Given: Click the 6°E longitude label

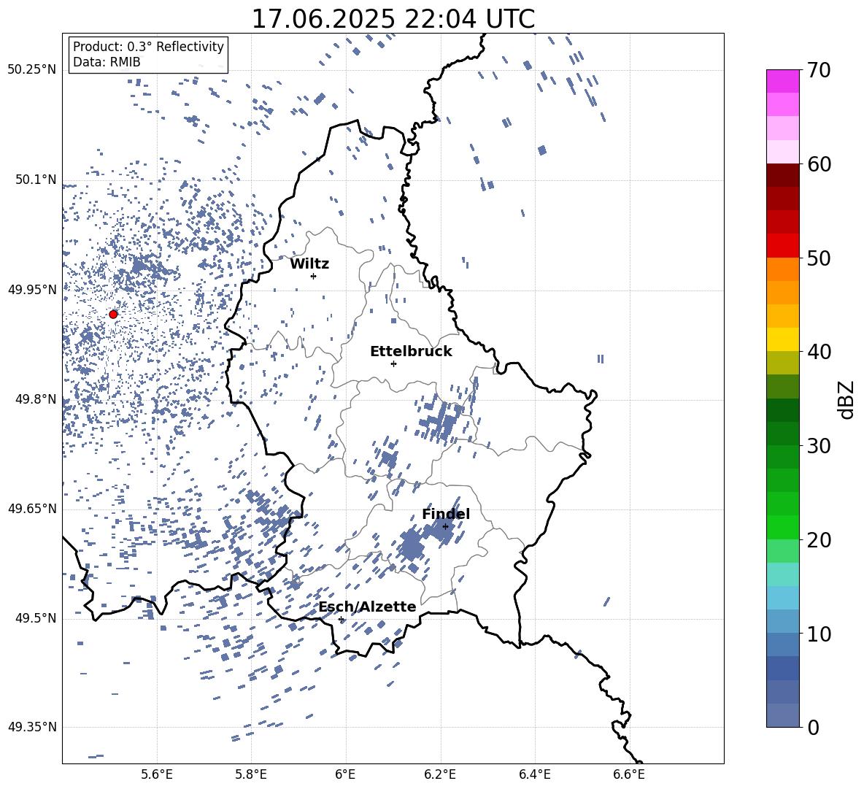Looking at the screenshot, I should [x=345, y=774].
